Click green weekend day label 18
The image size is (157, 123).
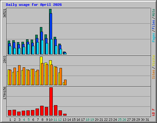click(87, 120)
